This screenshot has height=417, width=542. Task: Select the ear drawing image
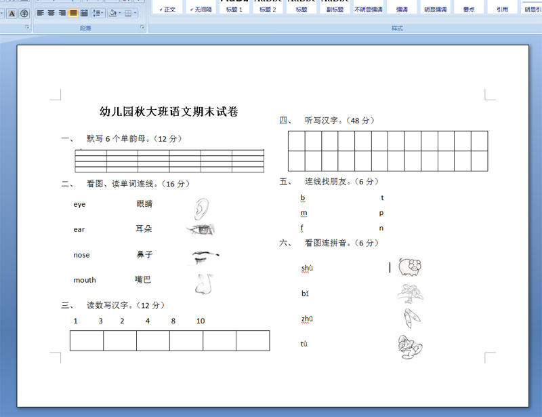click(201, 209)
